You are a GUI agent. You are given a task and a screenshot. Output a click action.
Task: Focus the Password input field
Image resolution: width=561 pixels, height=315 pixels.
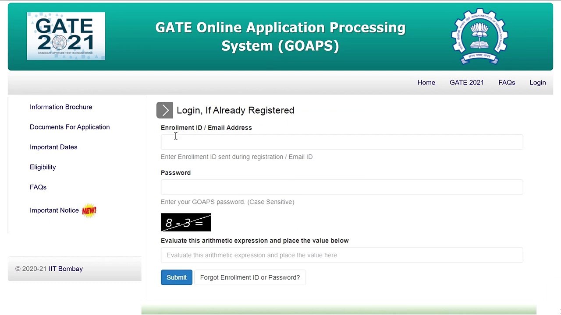[x=342, y=187]
